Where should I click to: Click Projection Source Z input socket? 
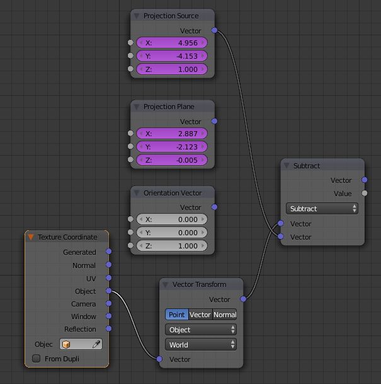130,69
